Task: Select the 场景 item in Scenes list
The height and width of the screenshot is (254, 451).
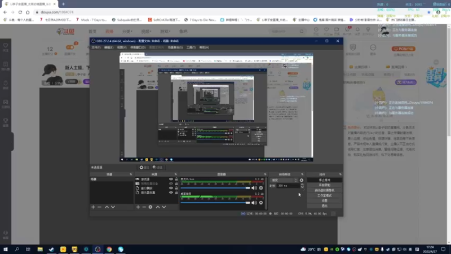Action: pyautogui.click(x=112, y=179)
